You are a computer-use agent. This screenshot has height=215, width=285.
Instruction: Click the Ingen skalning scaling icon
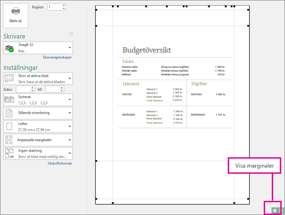coord(9,153)
